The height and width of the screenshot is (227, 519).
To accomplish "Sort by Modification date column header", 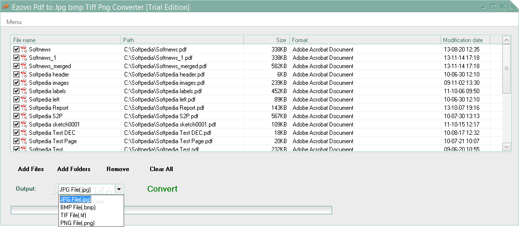I will [x=465, y=40].
